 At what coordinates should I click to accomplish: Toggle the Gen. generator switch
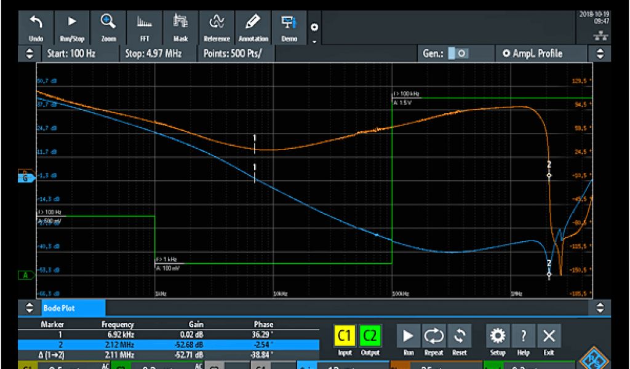pos(458,54)
